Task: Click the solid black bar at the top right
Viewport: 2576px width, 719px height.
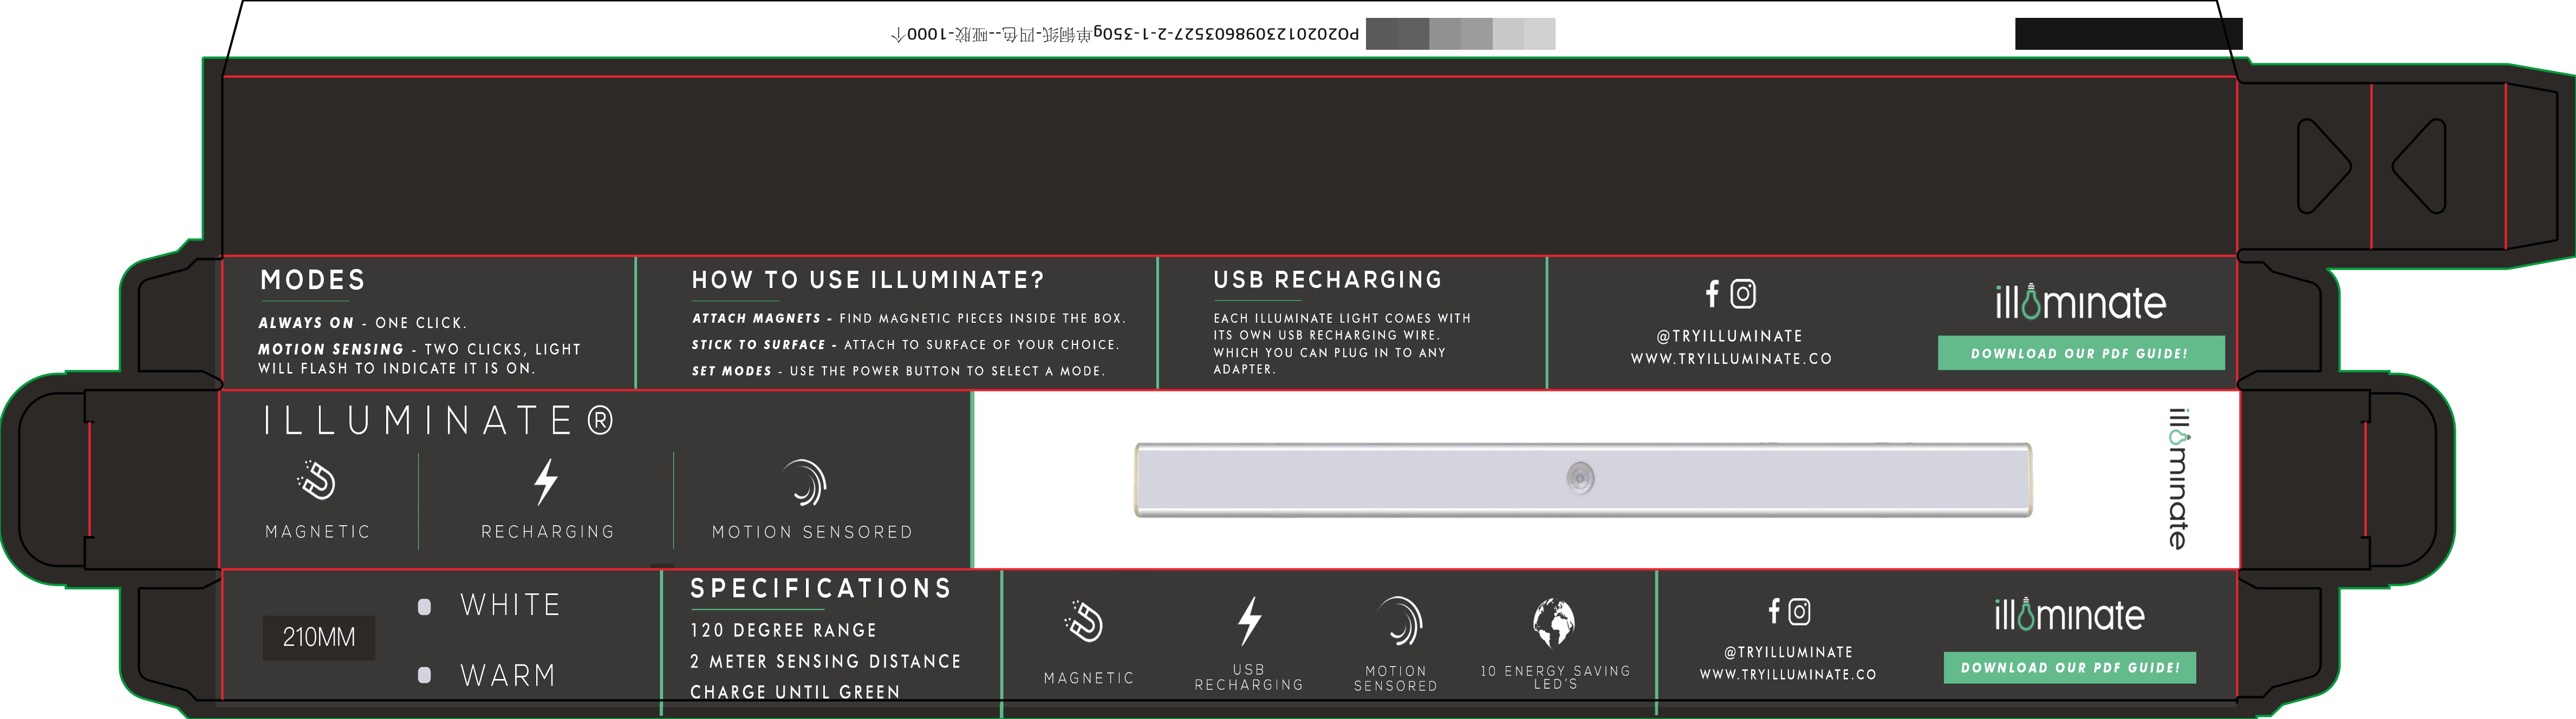Action: point(2129,33)
